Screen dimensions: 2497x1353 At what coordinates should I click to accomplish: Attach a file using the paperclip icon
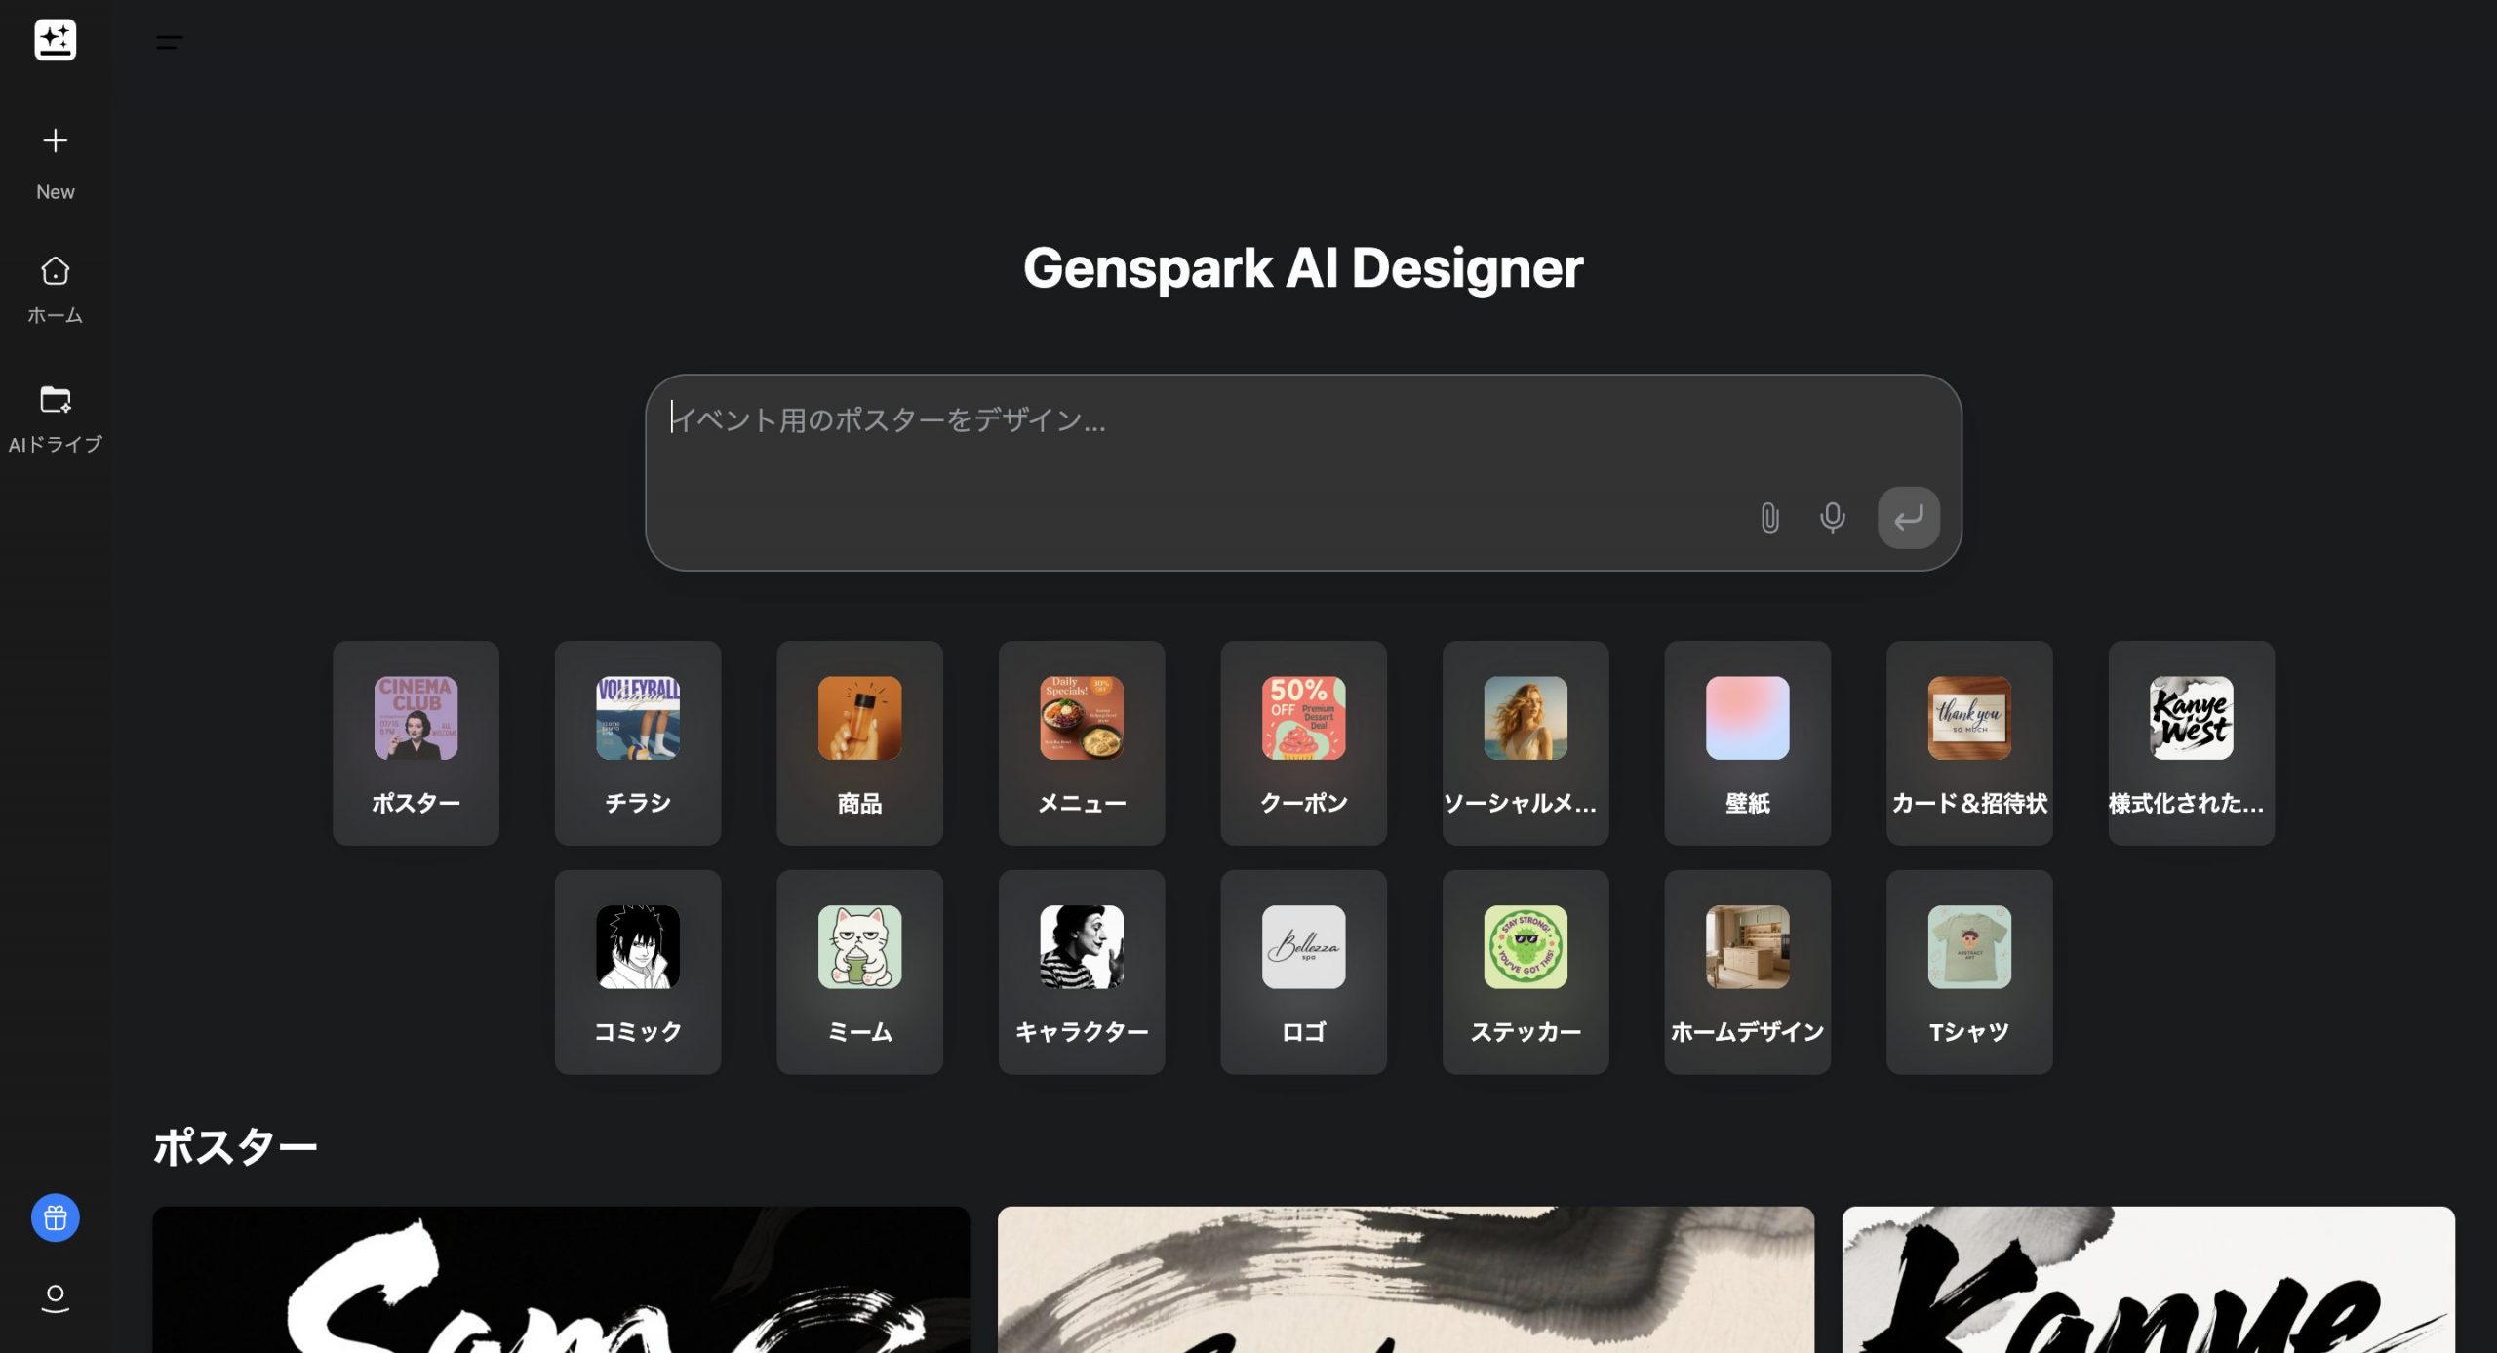point(1769,518)
